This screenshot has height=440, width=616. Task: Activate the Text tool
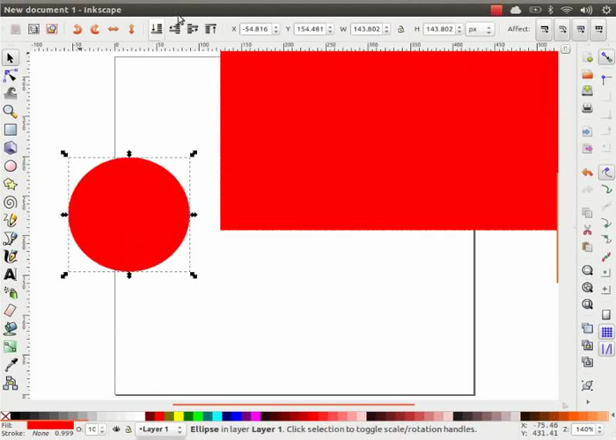[11, 274]
